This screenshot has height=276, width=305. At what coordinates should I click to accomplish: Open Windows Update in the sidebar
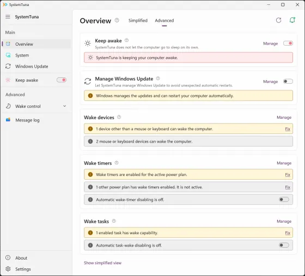coord(36,66)
